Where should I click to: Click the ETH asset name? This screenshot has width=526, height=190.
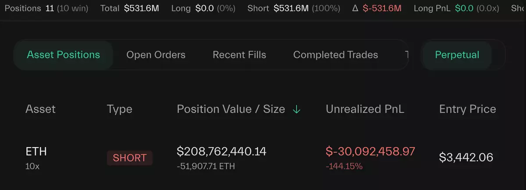click(x=36, y=151)
